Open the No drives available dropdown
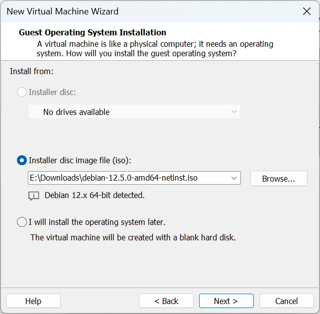The image size is (320, 314). 134,112
